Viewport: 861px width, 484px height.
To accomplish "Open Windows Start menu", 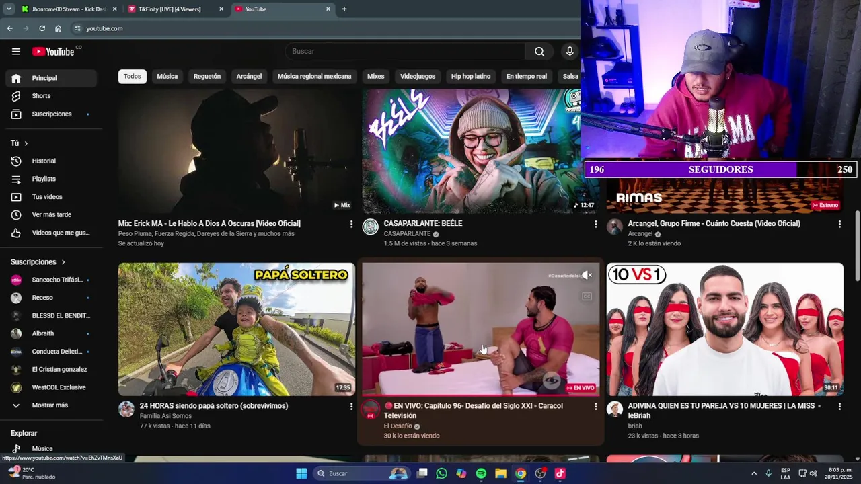I will point(301,473).
